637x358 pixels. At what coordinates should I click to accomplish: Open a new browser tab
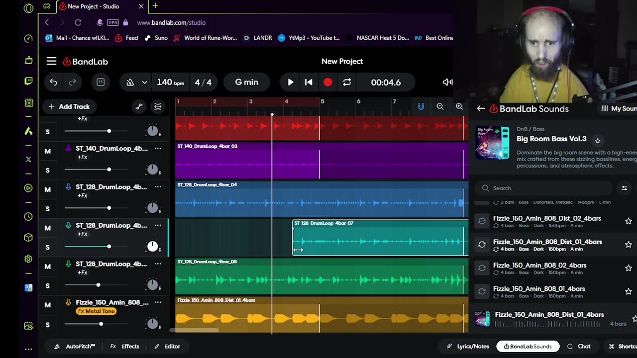pyautogui.click(x=155, y=6)
